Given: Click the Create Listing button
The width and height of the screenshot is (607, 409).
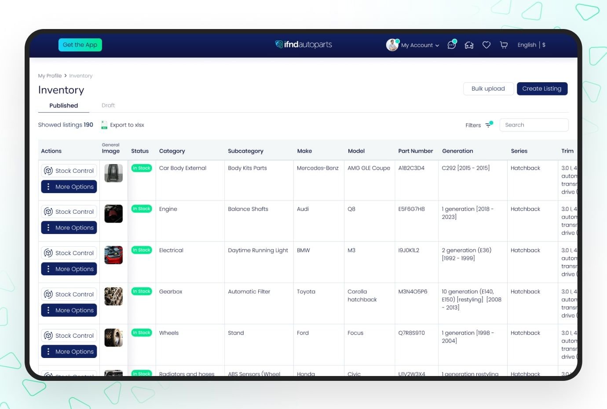Looking at the screenshot, I should click(542, 89).
